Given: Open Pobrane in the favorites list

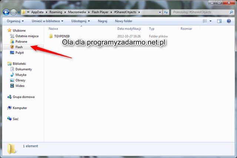Looking at the screenshot, I should tap(21, 42).
